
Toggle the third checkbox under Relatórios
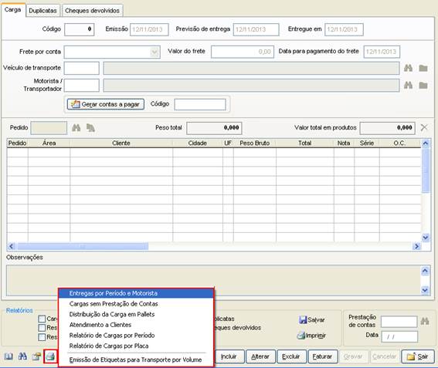[x=42, y=337]
